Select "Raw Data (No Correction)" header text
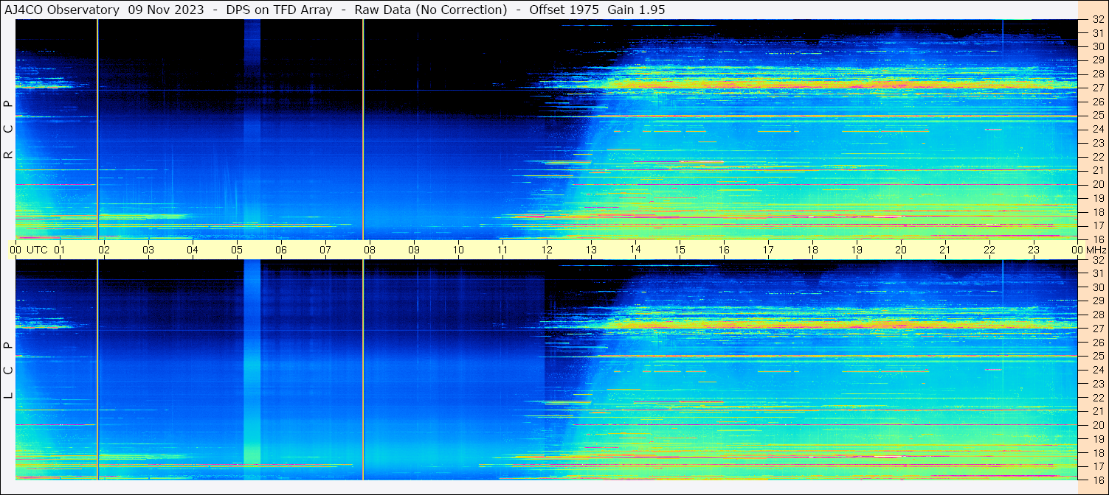1109x495 pixels. click(x=431, y=10)
